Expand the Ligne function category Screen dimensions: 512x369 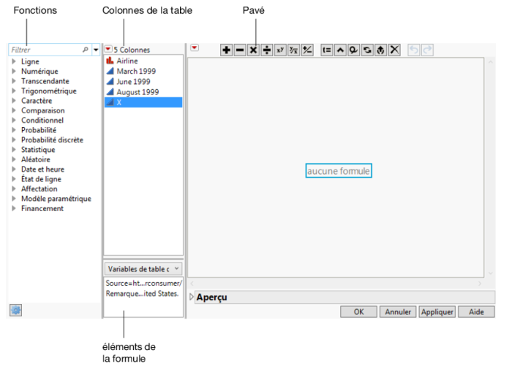click(14, 61)
